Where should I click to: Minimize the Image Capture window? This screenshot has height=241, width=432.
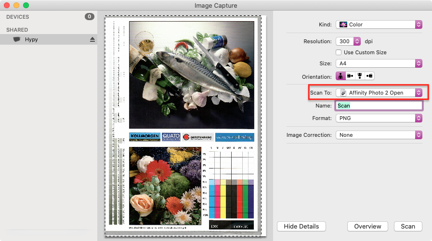(x=16, y=5)
